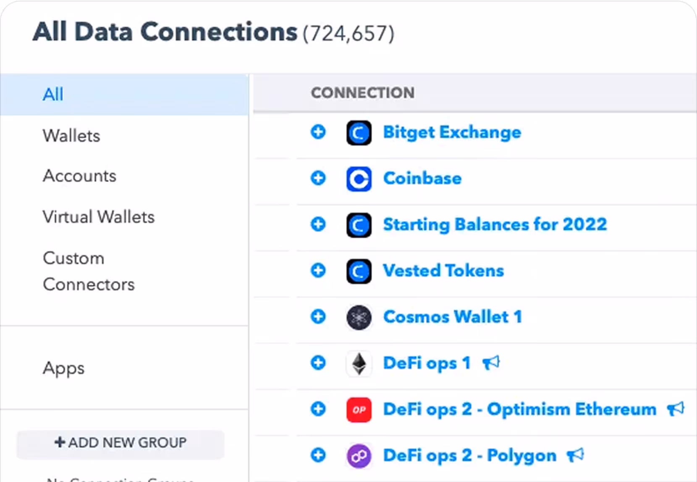The width and height of the screenshot is (697, 482).
Task: Open the Vested Tokens connection
Action: point(443,270)
